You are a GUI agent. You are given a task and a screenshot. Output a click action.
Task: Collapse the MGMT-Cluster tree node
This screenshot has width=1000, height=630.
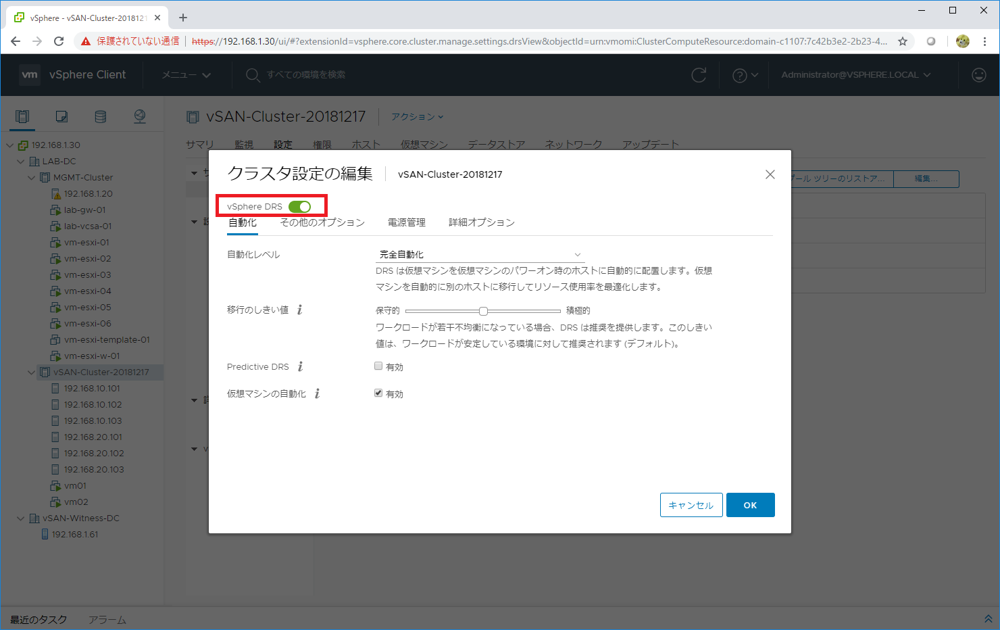tap(31, 178)
